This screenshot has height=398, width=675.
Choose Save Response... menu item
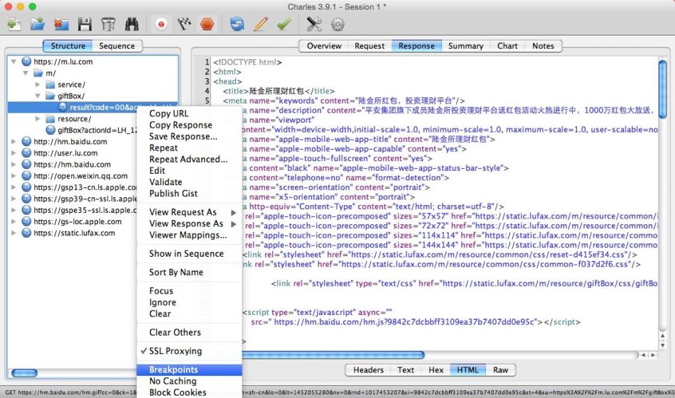pyautogui.click(x=183, y=136)
